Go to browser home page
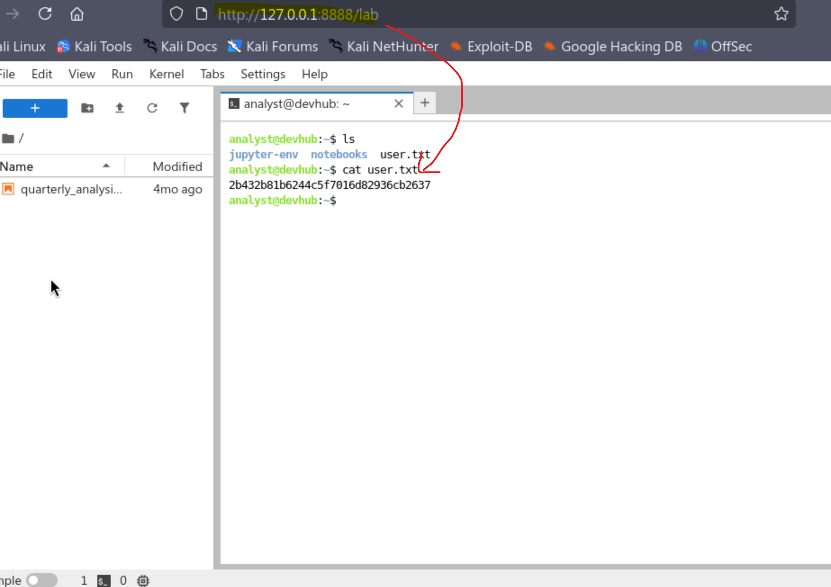This screenshot has height=587, width=831. 77,14
